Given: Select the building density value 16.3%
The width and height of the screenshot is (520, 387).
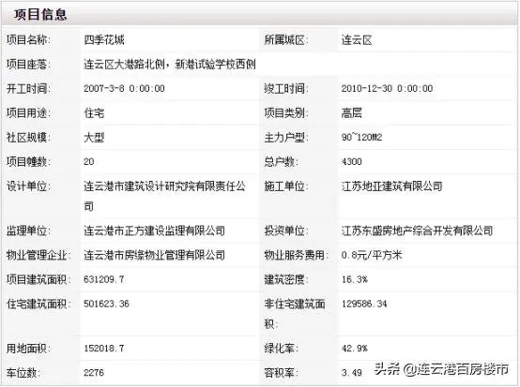Looking at the screenshot, I should click(355, 279).
